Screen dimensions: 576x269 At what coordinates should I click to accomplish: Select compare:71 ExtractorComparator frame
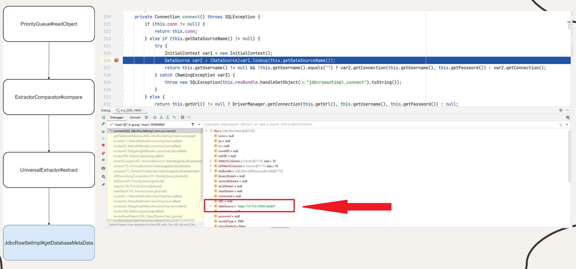tap(154, 171)
